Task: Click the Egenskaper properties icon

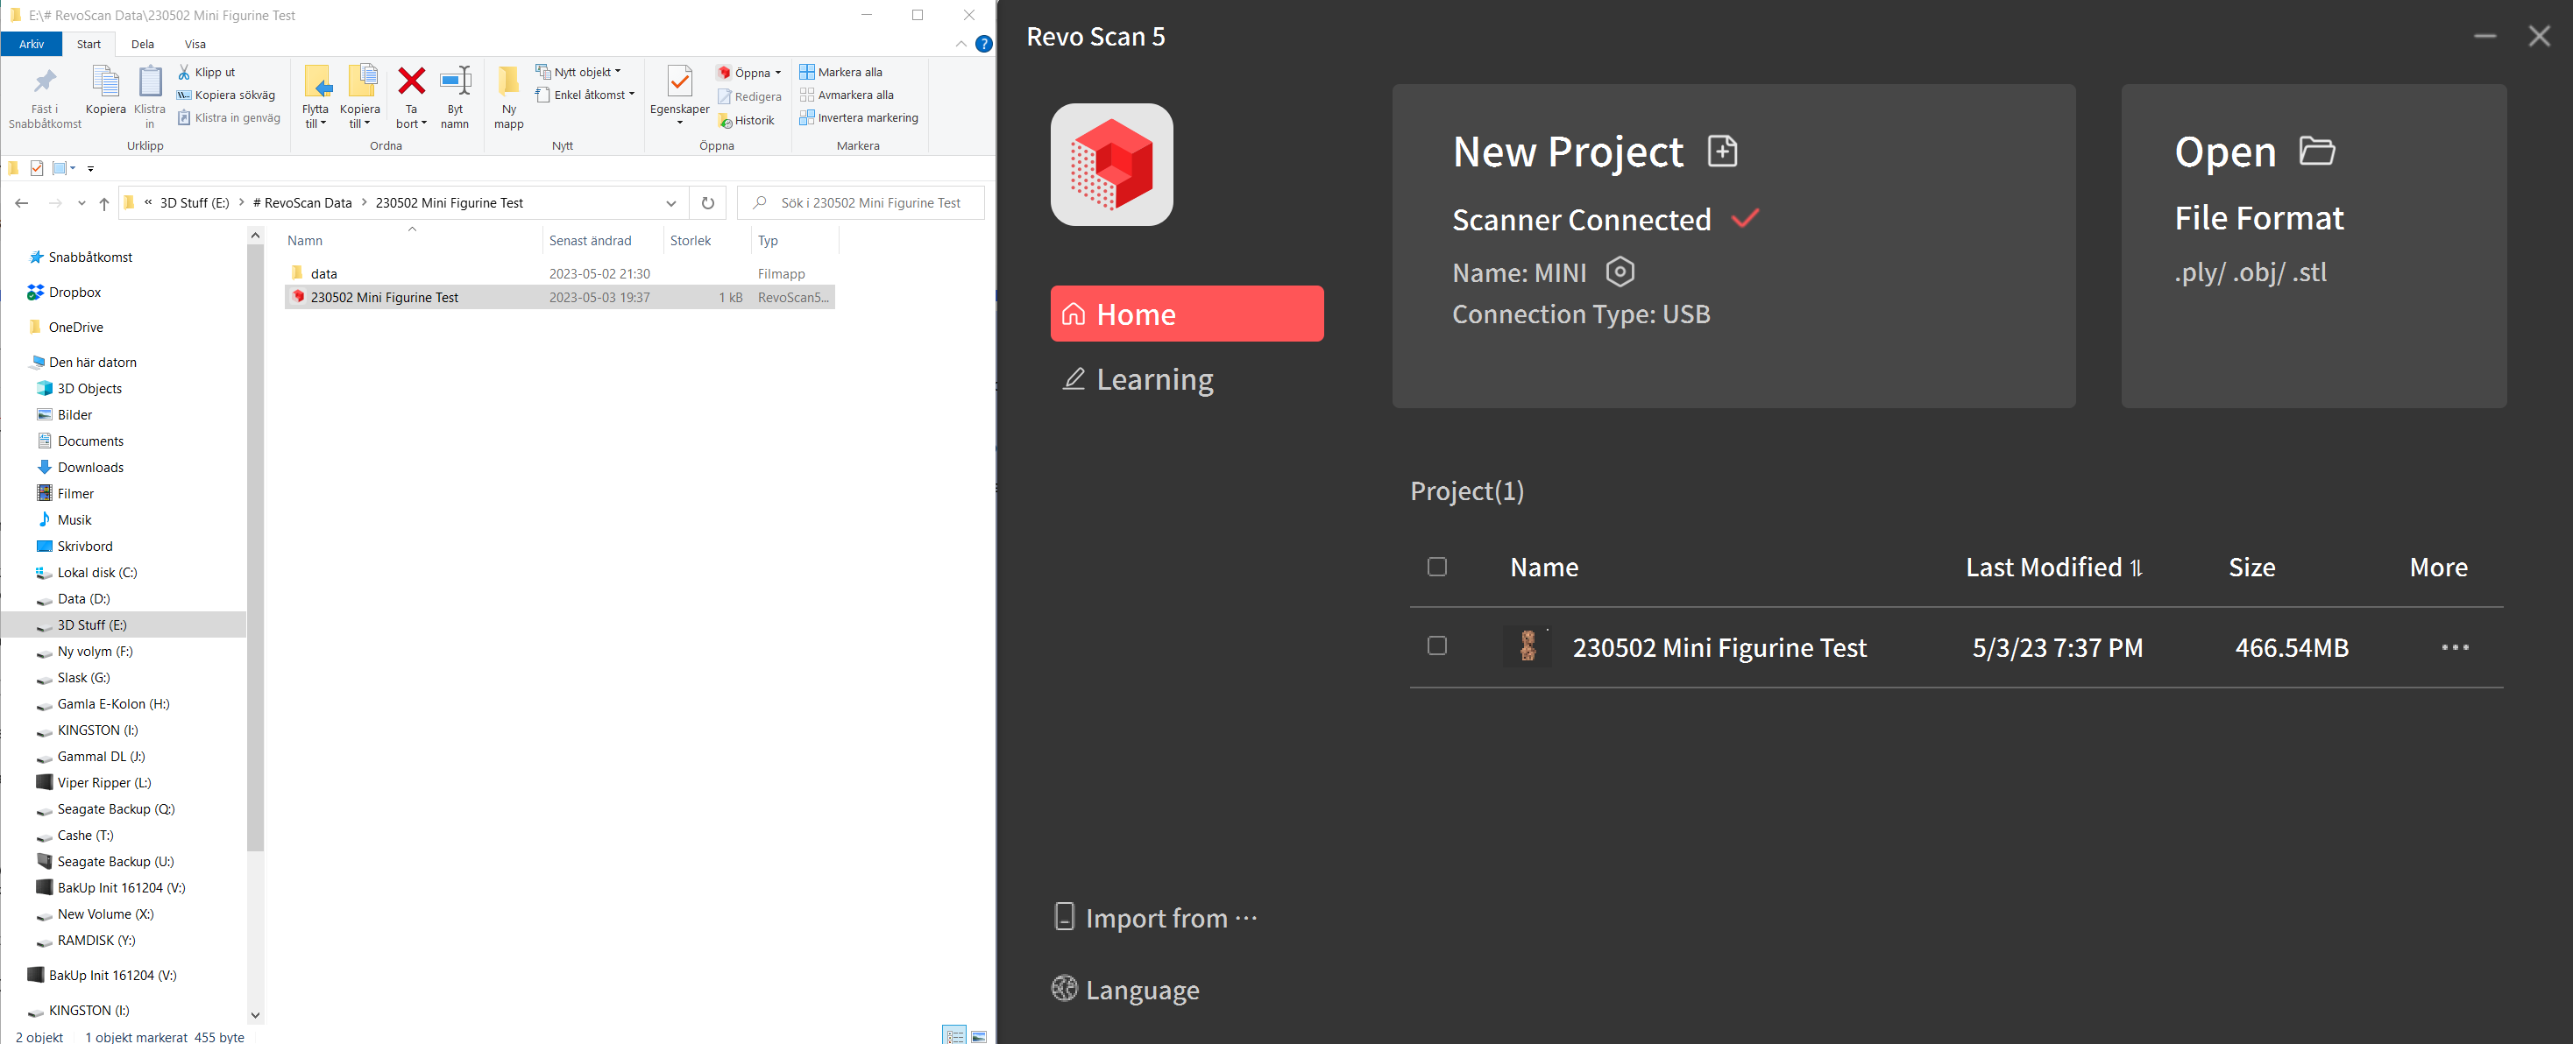Action: point(679,81)
